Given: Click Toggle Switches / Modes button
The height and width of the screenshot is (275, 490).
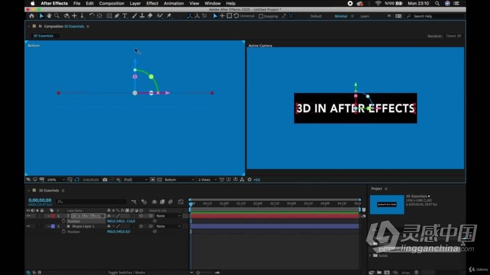Looking at the screenshot, I should tap(126, 272).
